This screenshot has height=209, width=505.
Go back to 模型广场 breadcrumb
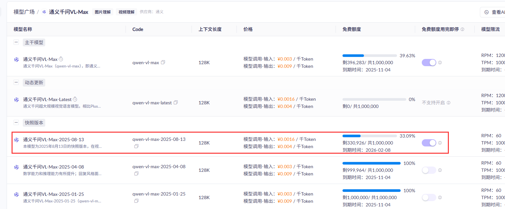coord(24,12)
